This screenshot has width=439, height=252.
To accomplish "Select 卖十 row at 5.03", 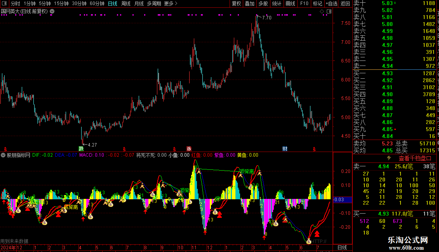I will click(x=394, y=3).
